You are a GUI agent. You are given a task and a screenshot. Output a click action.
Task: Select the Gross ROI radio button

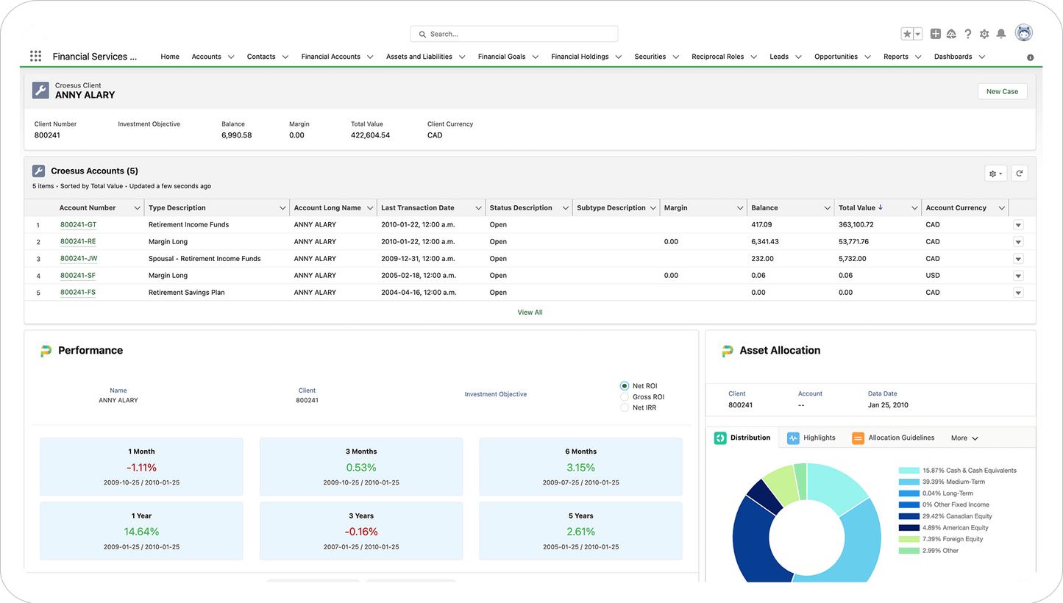click(625, 396)
